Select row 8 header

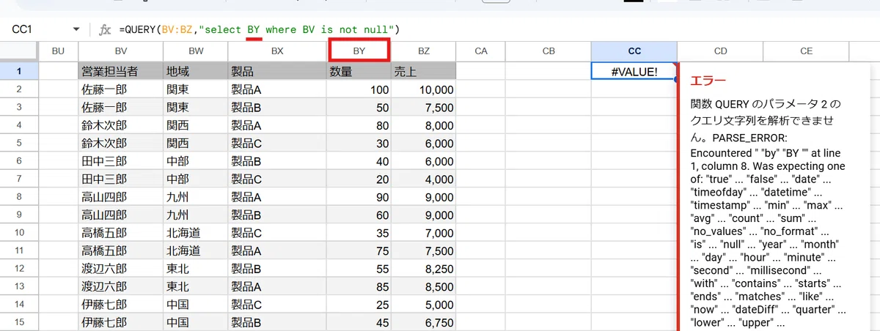click(x=19, y=196)
